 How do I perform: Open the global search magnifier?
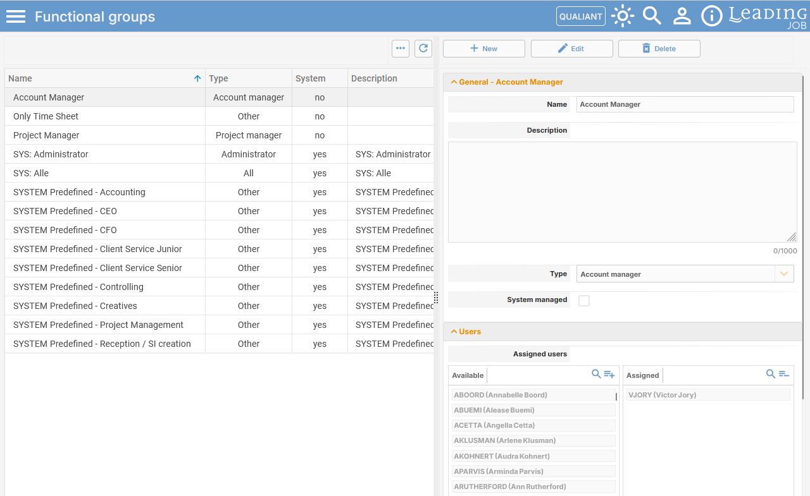[652, 16]
